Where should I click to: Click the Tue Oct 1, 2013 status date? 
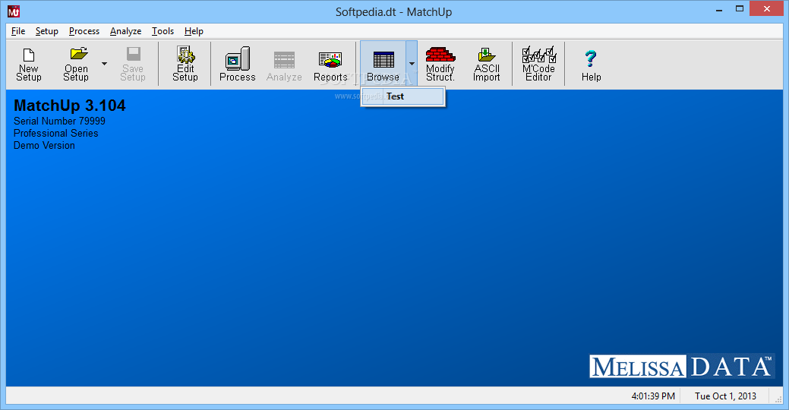[726, 396]
